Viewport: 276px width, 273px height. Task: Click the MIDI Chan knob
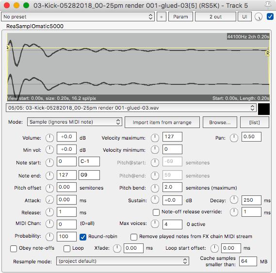coord(49,224)
